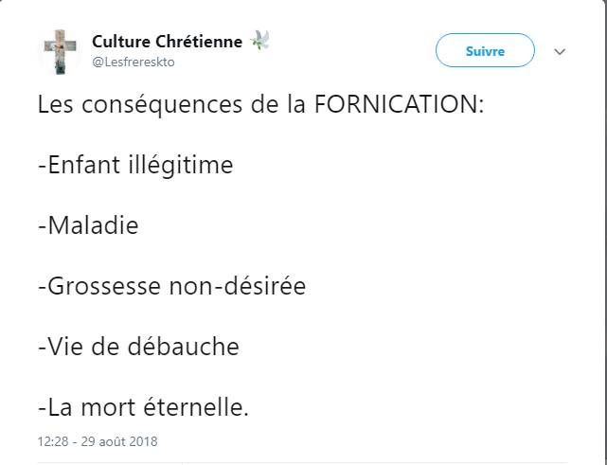Click the dove emoji beside the name
Image resolution: width=607 pixels, height=465 pixels.
(x=259, y=41)
